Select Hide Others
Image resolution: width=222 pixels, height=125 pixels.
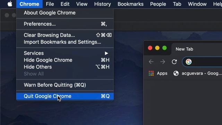65,67
